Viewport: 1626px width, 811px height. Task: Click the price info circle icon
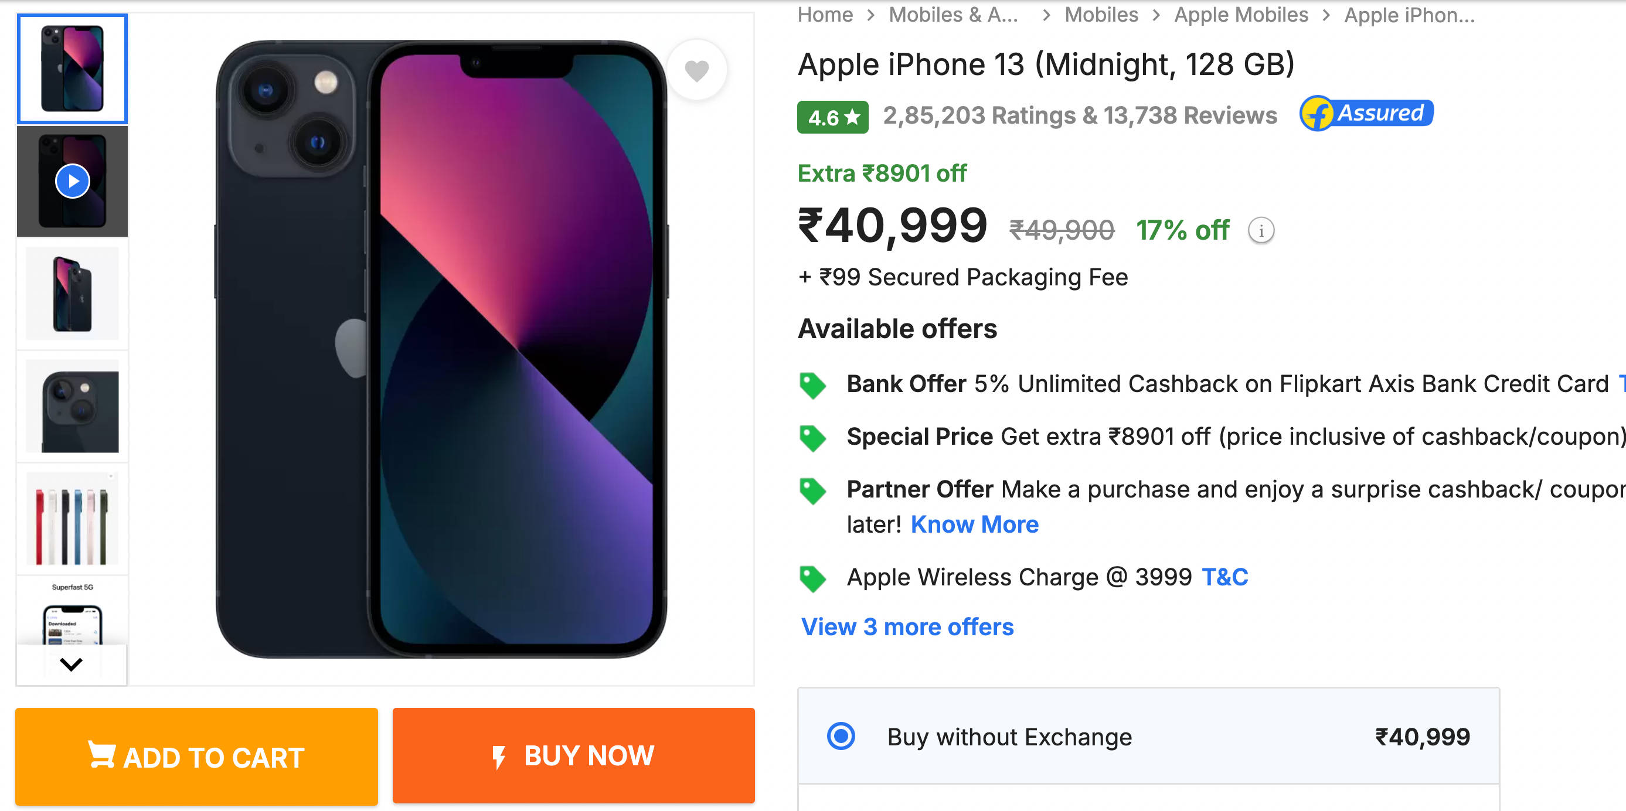click(x=1260, y=231)
